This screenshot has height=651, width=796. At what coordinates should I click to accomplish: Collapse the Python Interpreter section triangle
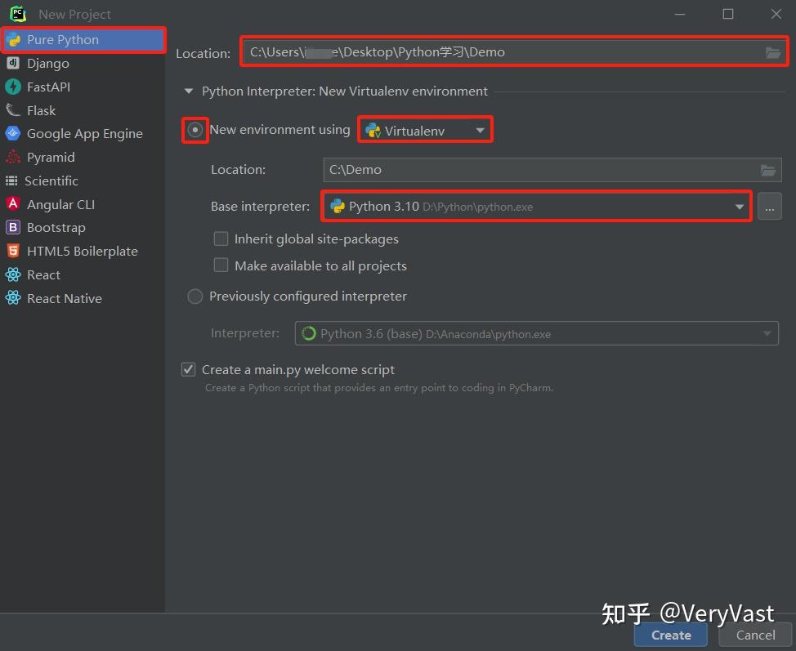click(189, 91)
